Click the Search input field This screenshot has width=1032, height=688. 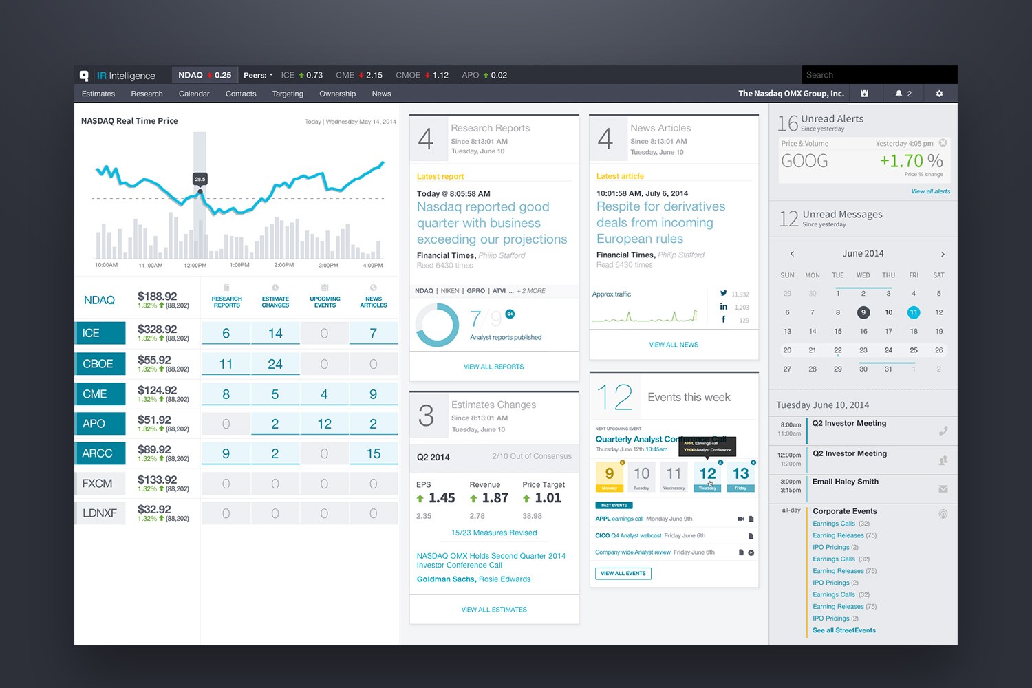(x=880, y=75)
